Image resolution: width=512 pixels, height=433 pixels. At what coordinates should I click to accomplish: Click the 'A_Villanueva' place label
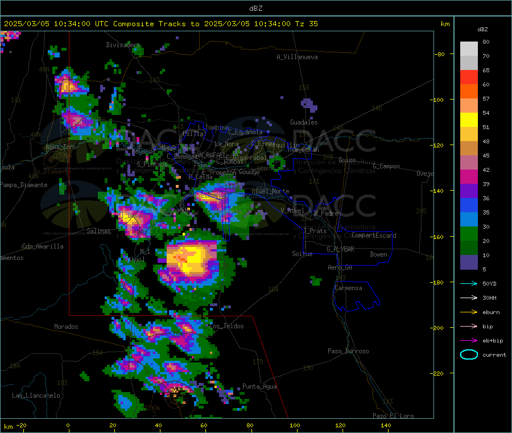pos(297,57)
